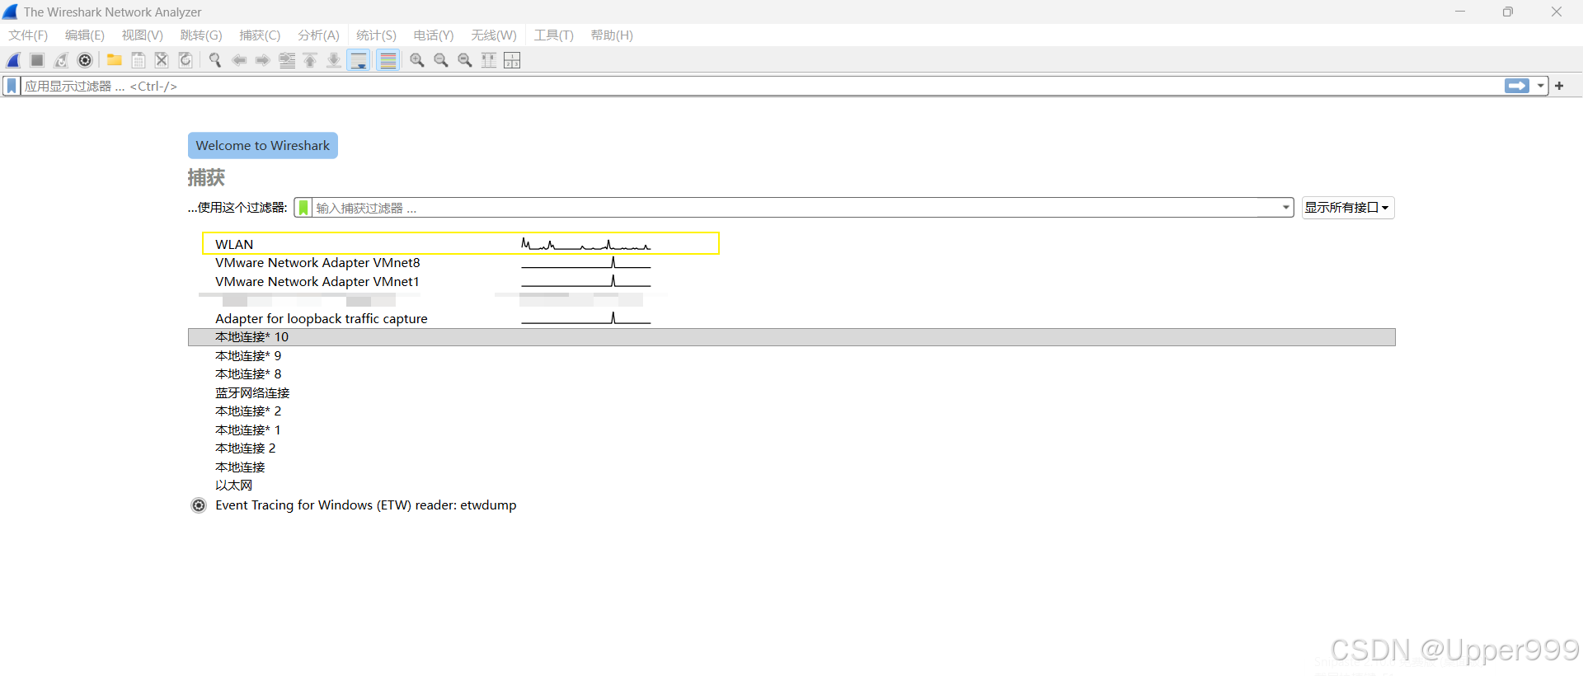The height and width of the screenshot is (676, 1583).
Task: Select interface 本地连接* 2
Action: pos(248,411)
